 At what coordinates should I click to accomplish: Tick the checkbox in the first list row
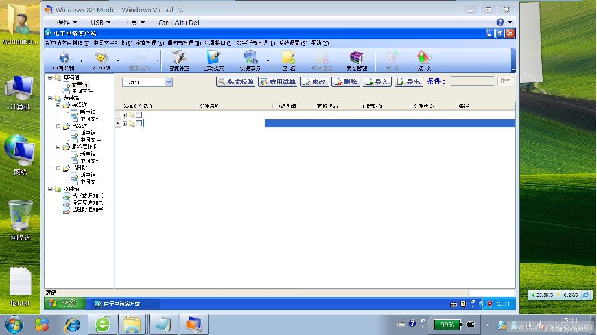click(x=139, y=115)
